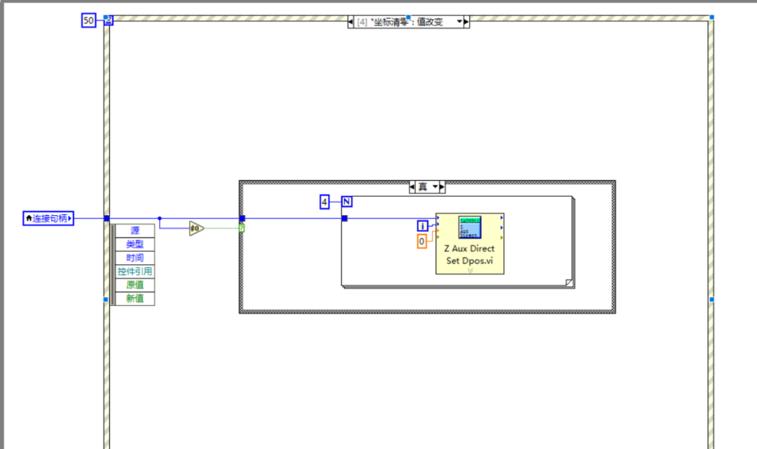Click the case structure input tunnel
Viewport: 757px width, 449px height.
pos(242,219)
